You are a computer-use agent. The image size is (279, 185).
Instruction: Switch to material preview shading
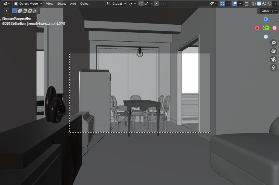pos(264,4)
